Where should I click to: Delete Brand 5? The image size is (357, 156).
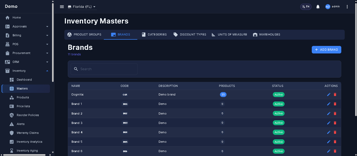click(x=335, y=142)
